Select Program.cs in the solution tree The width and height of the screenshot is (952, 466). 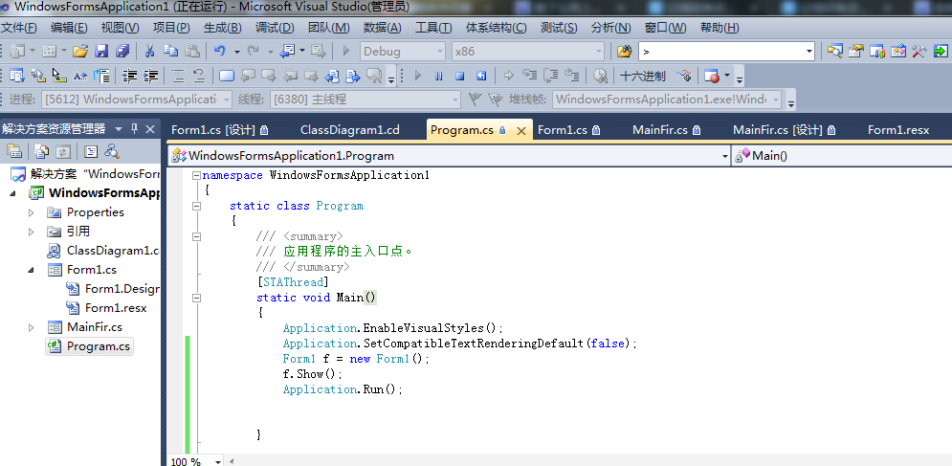coord(89,346)
